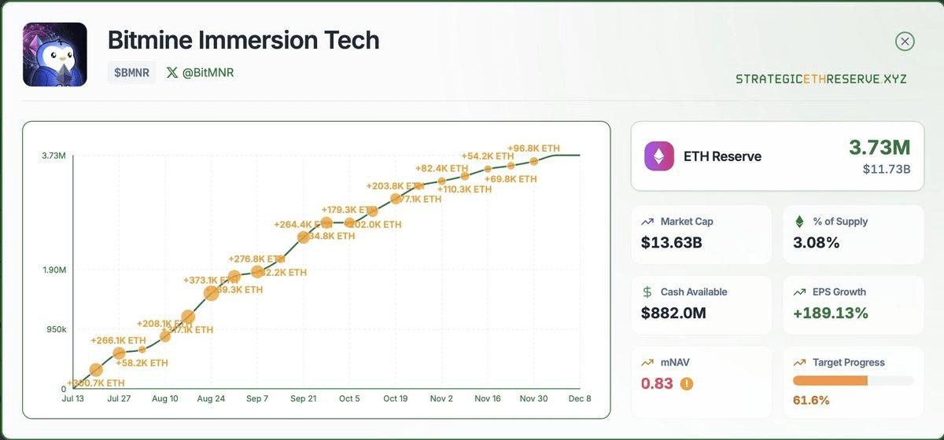This screenshot has height=440, width=944.
Task: Click the X logo icon
Action: [x=172, y=72]
